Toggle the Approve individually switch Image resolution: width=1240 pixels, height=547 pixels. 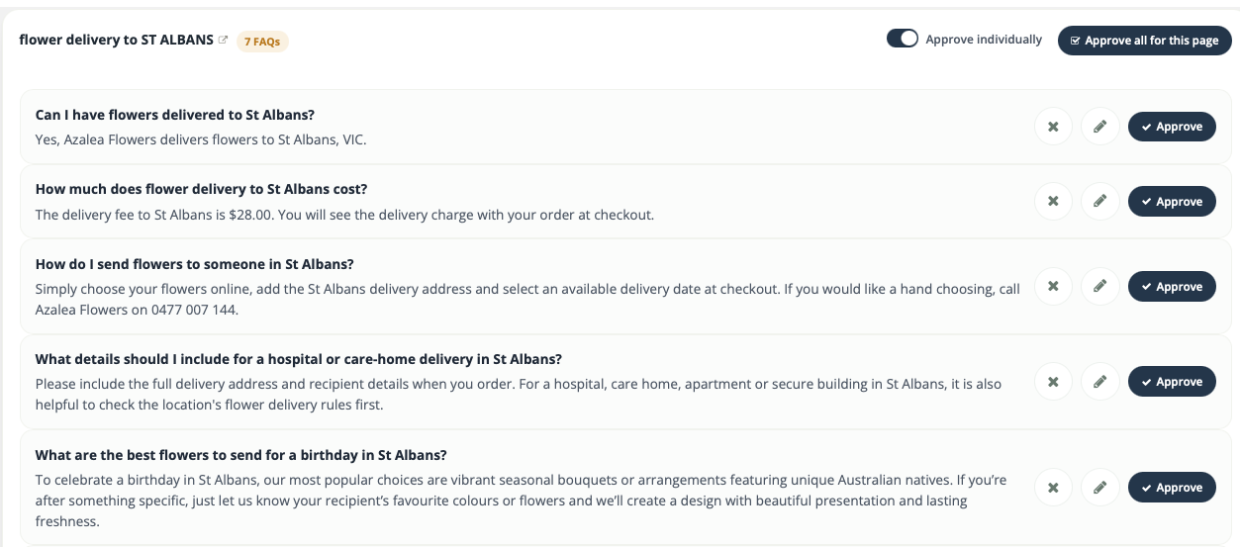click(x=903, y=40)
